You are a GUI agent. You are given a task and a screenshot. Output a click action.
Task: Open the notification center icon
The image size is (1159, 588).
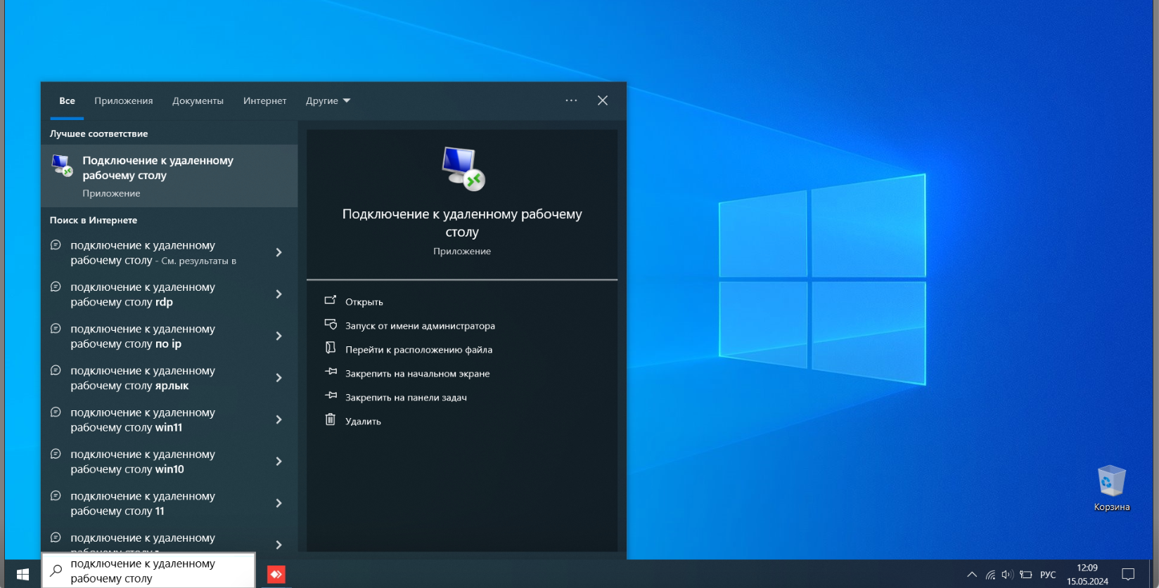pyautogui.click(x=1128, y=575)
